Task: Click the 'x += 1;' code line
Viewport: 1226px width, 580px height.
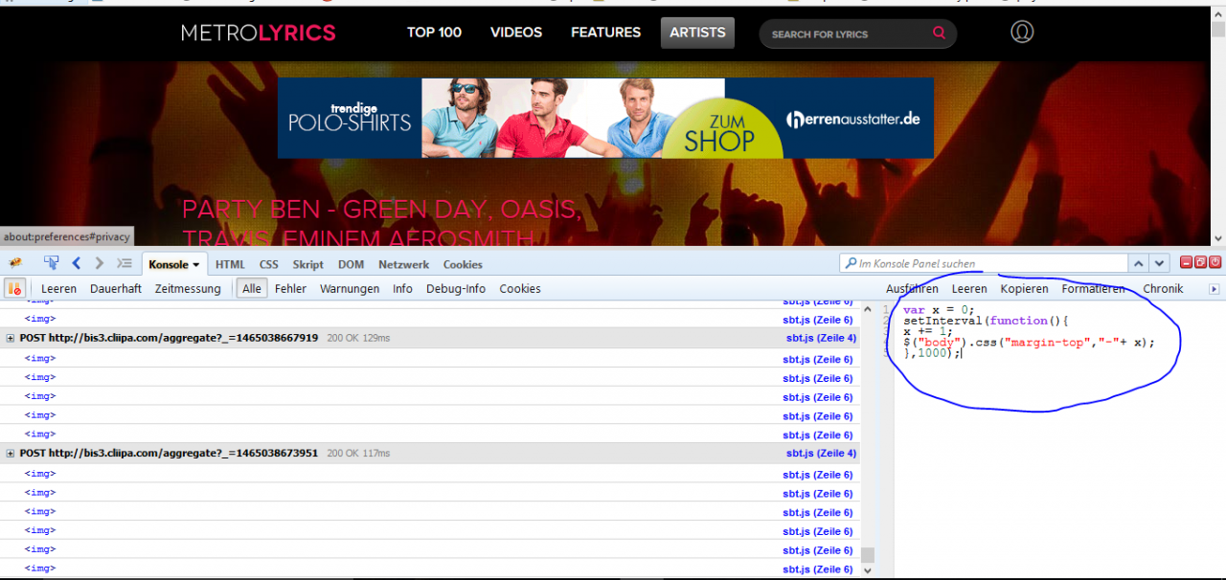Action: coord(927,331)
